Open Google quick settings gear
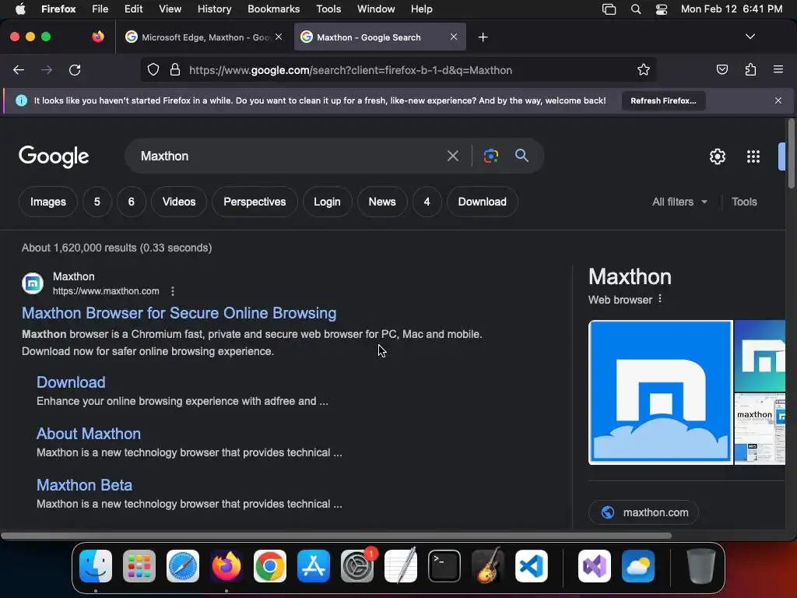This screenshot has width=797, height=598. (x=717, y=156)
